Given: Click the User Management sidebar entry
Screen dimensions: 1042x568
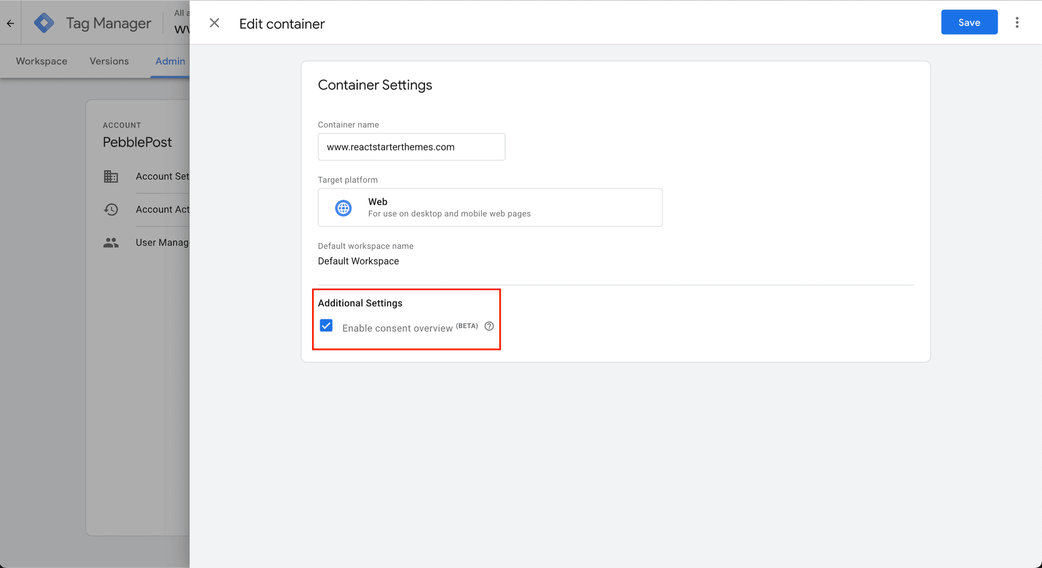Looking at the screenshot, I should [162, 242].
